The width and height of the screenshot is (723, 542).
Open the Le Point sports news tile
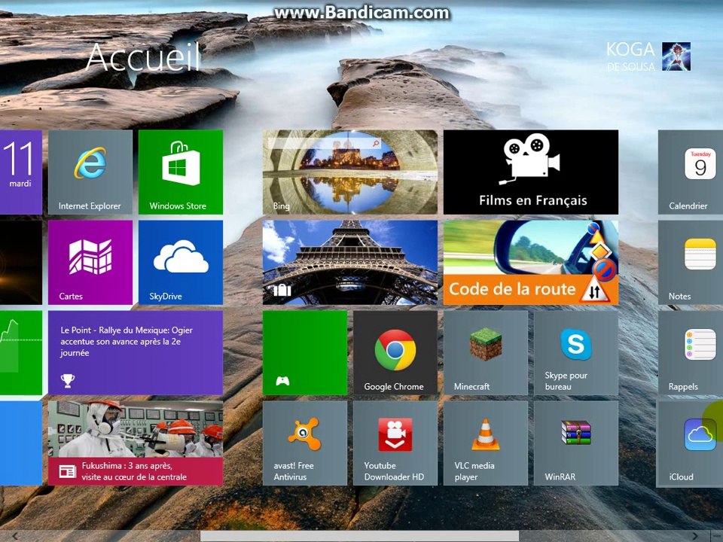(x=136, y=352)
